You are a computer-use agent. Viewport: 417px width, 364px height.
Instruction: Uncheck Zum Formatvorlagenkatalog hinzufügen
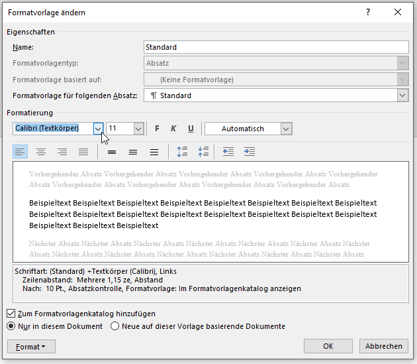click(11, 313)
